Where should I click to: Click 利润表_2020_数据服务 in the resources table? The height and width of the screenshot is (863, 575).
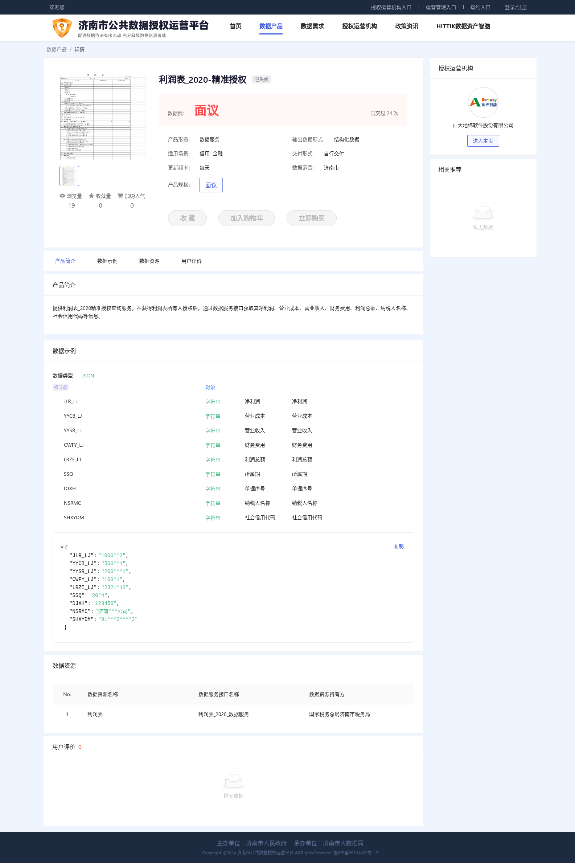223,714
